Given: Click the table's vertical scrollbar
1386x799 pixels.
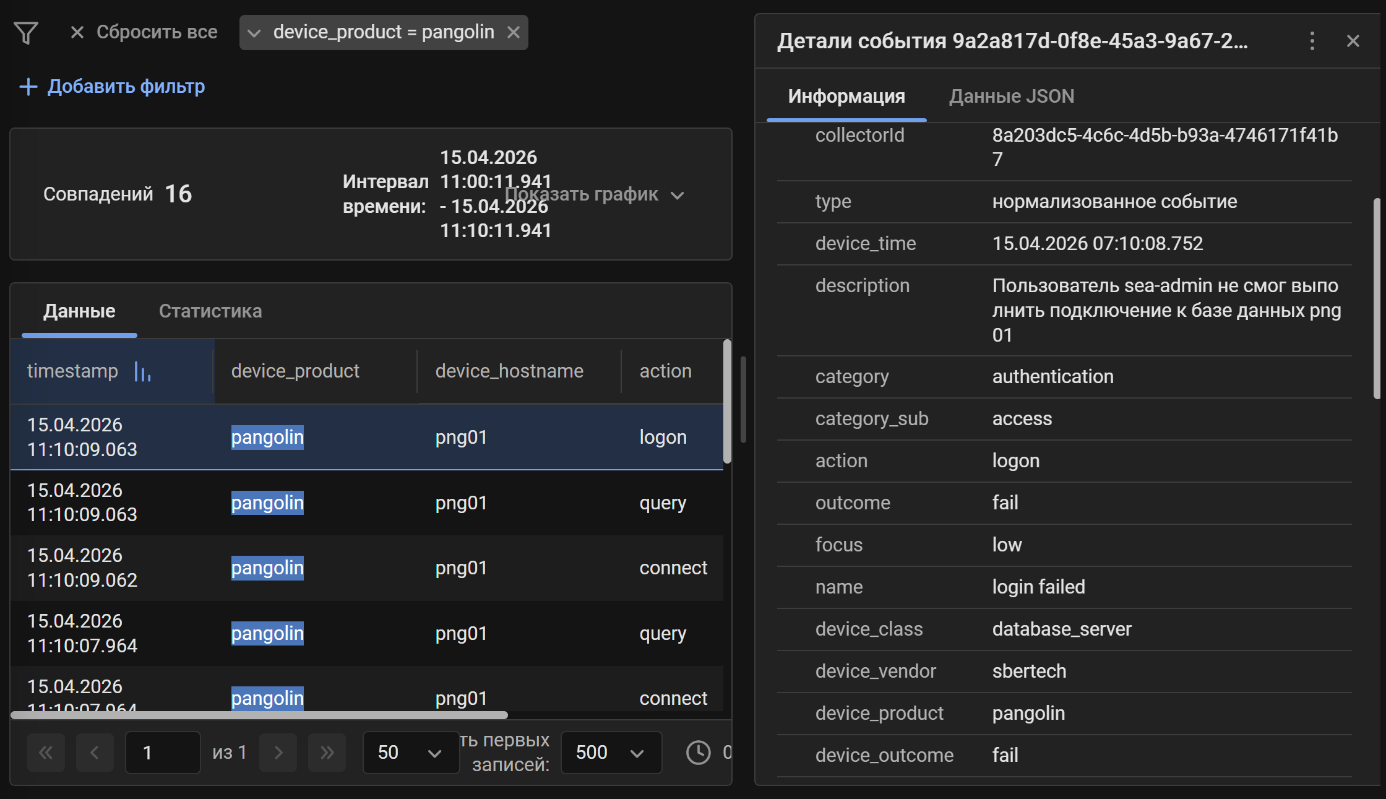Looking at the screenshot, I should (728, 401).
